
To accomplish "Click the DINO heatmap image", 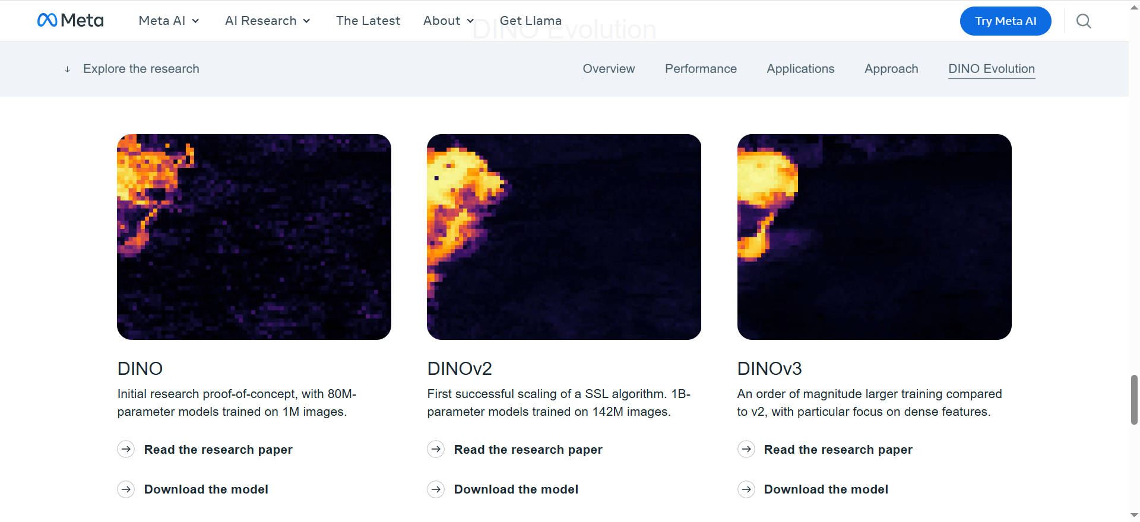I will (x=254, y=237).
